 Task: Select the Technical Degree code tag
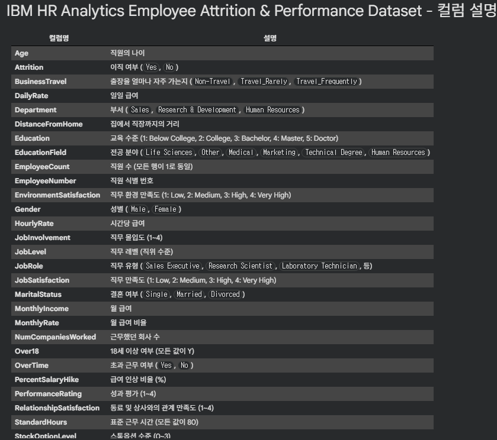(334, 153)
